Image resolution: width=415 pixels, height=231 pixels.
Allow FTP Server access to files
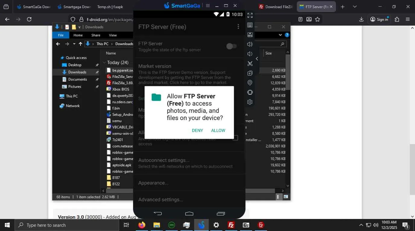(218, 131)
